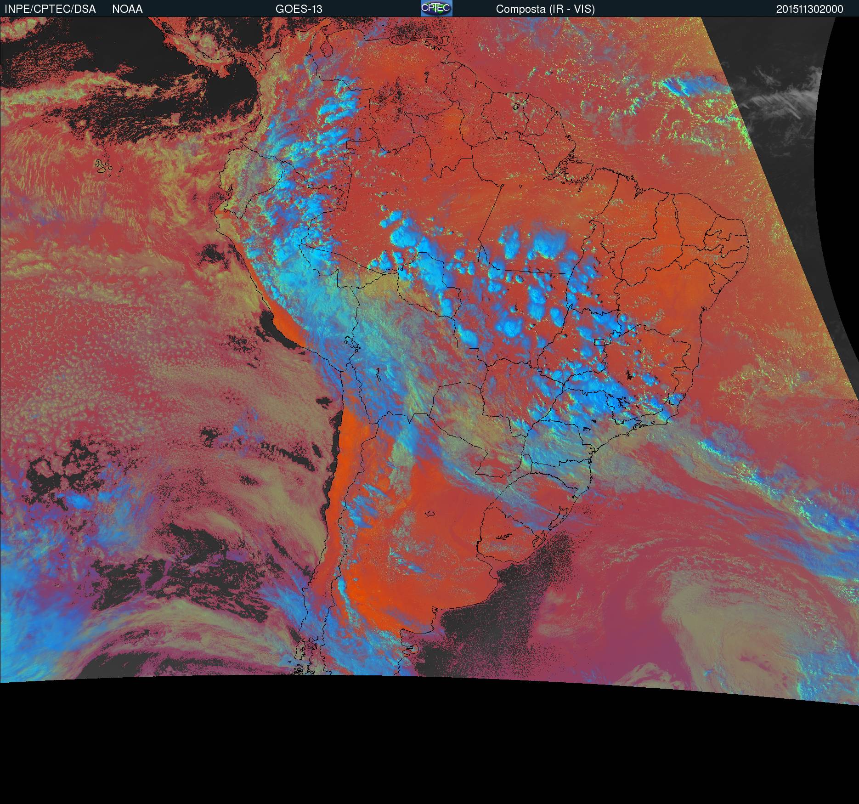Click the 201511302000 timestamp
The height and width of the screenshot is (804, 859).
809,9
